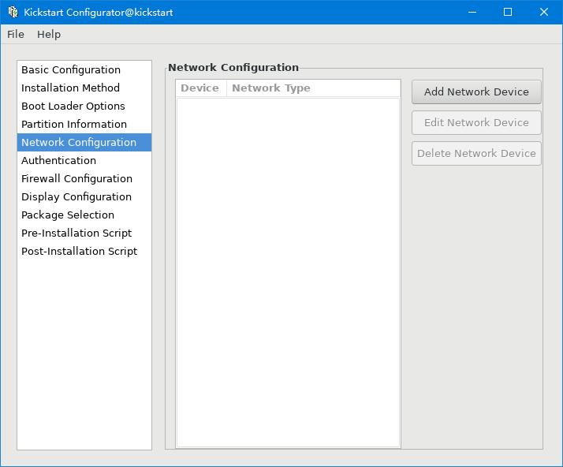Screen dimensions: 563x467
Task: Open the Authentication section
Action: tap(84, 161)
